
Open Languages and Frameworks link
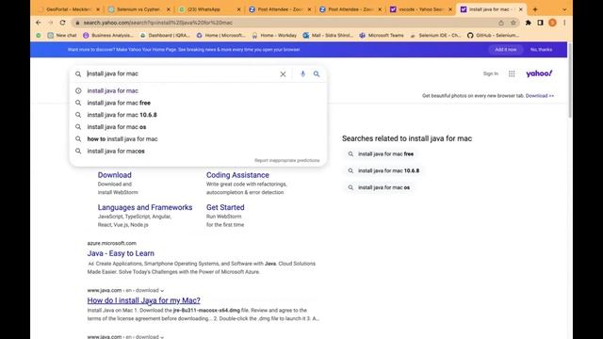click(145, 207)
